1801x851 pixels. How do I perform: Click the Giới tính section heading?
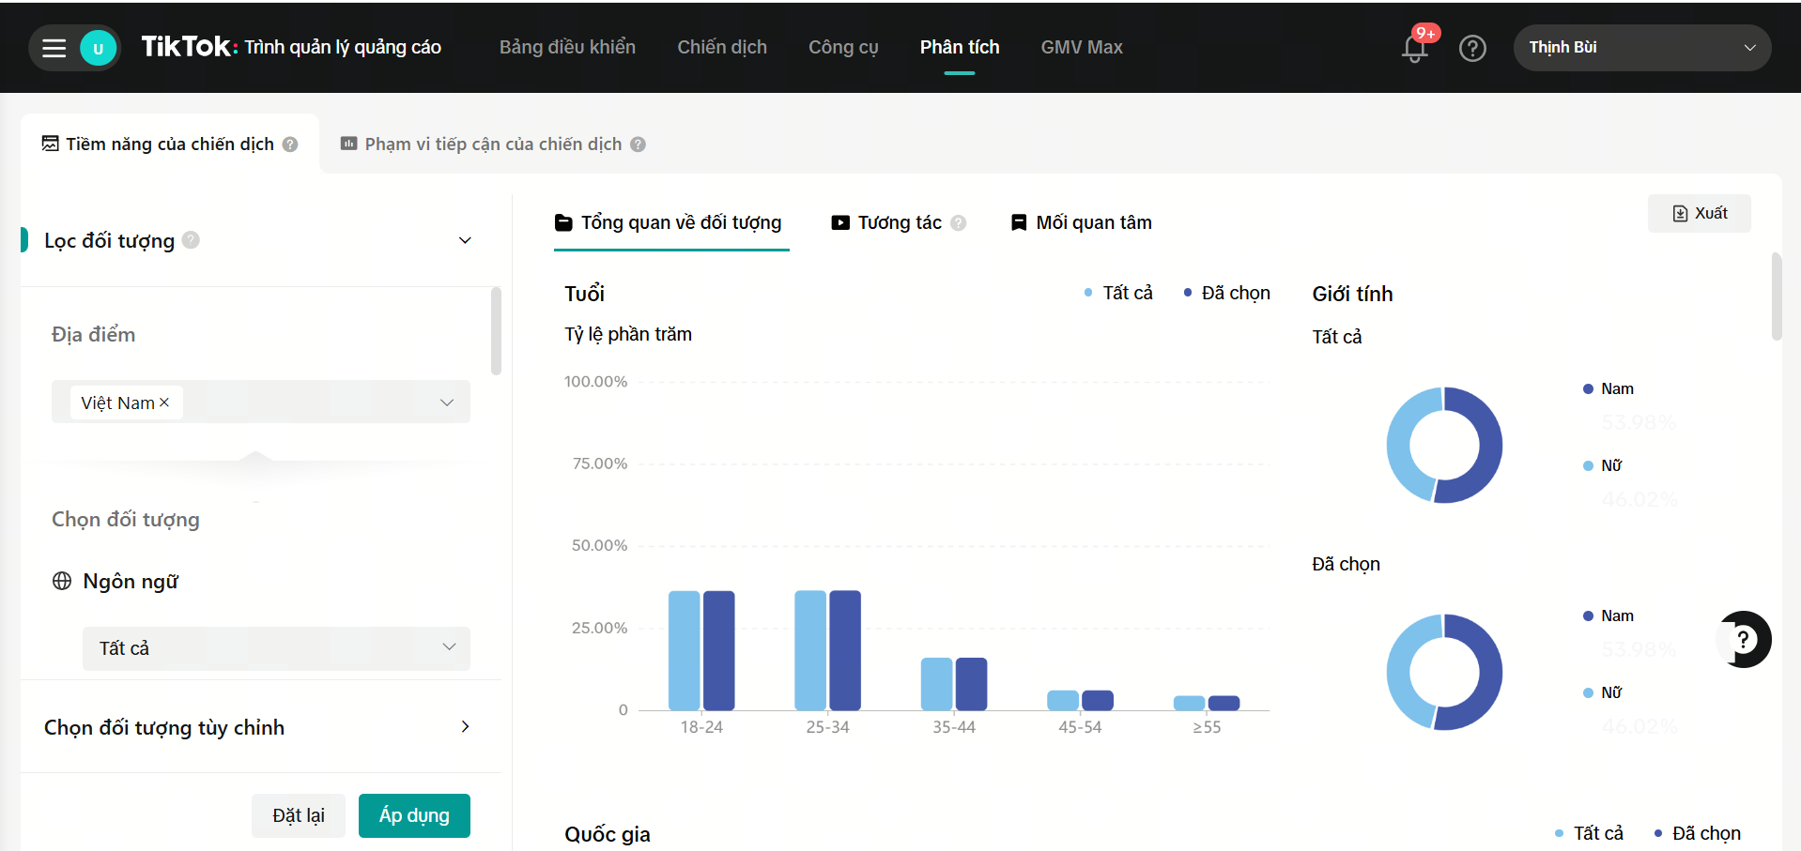coord(1352,294)
